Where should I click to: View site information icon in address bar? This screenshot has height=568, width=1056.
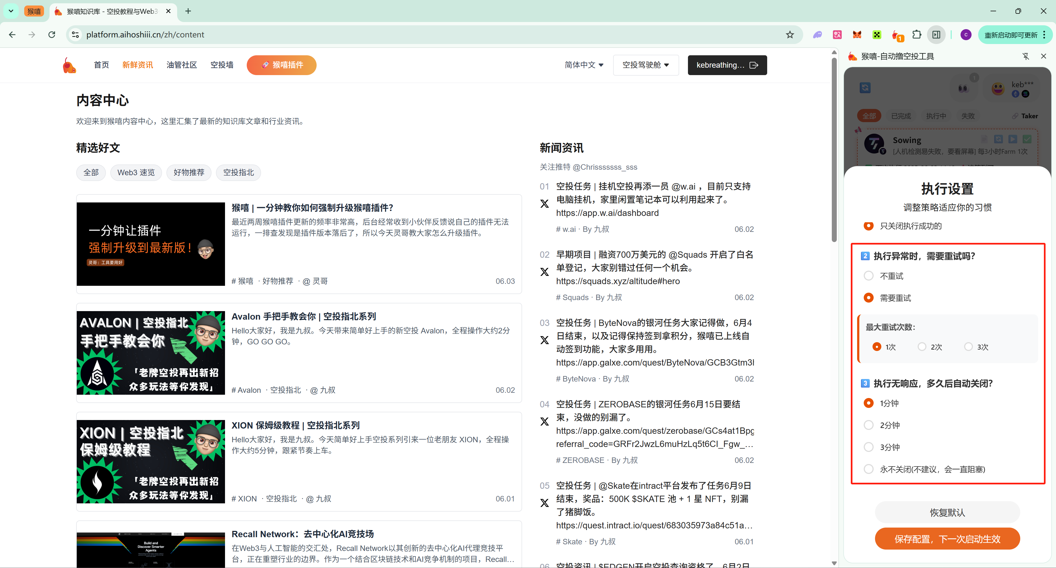pyautogui.click(x=75, y=35)
